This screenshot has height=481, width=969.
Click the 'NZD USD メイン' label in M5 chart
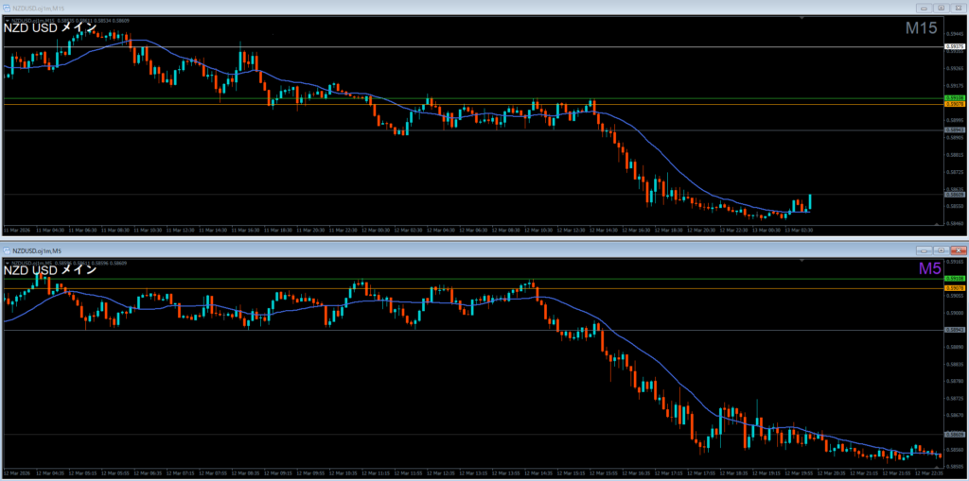pos(50,270)
